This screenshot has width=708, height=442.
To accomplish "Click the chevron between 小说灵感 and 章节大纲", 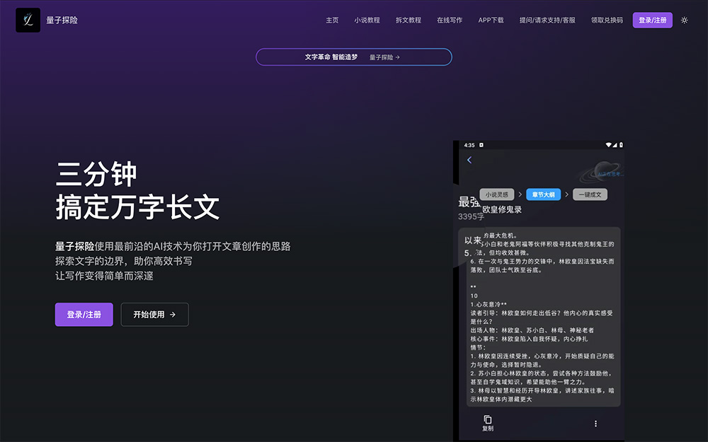I will pyautogui.click(x=520, y=194).
